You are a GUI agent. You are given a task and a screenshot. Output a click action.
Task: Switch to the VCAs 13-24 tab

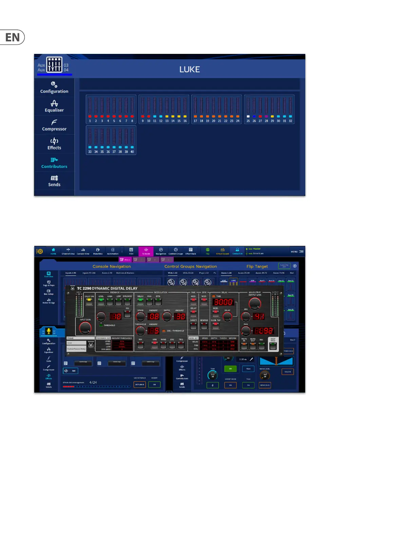pos(188,273)
